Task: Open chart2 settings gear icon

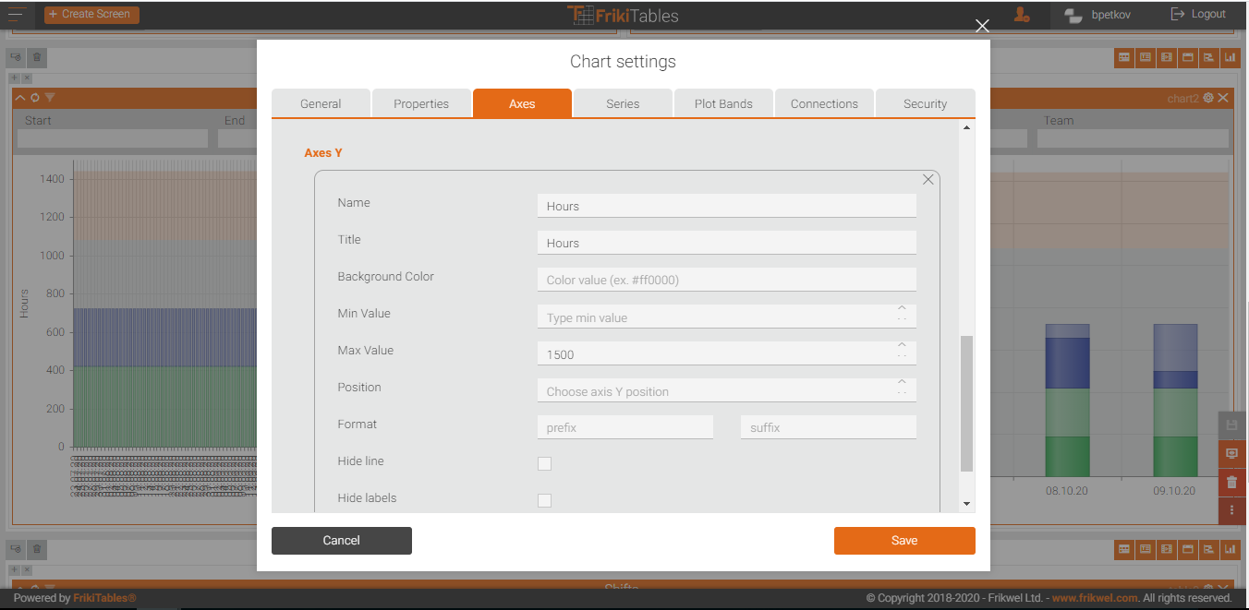Action: (x=1207, y=98)
